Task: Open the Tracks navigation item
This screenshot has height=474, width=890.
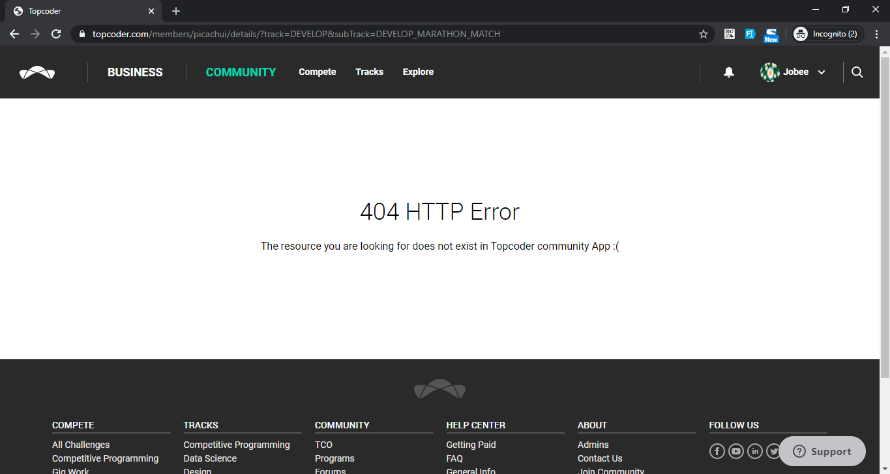Action: [x=369, y=72]
